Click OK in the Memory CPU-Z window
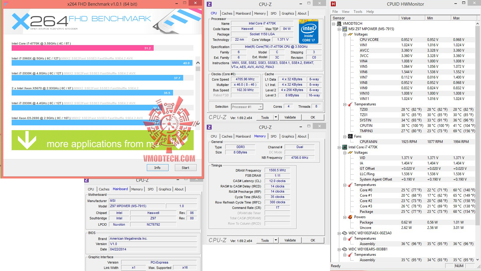Image resolution: width=481 pixels, height=271 pixels. click(x=313, y=240)
